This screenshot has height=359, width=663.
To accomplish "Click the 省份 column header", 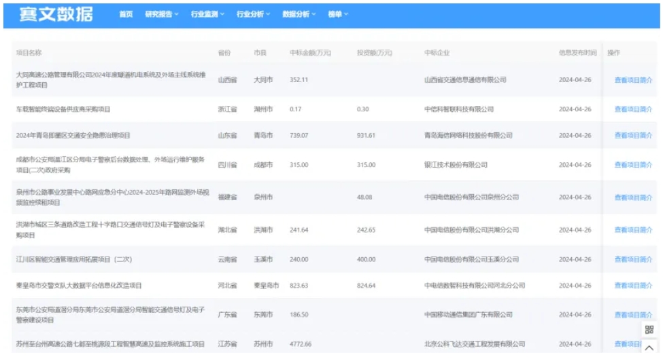I will click(224, 53).
